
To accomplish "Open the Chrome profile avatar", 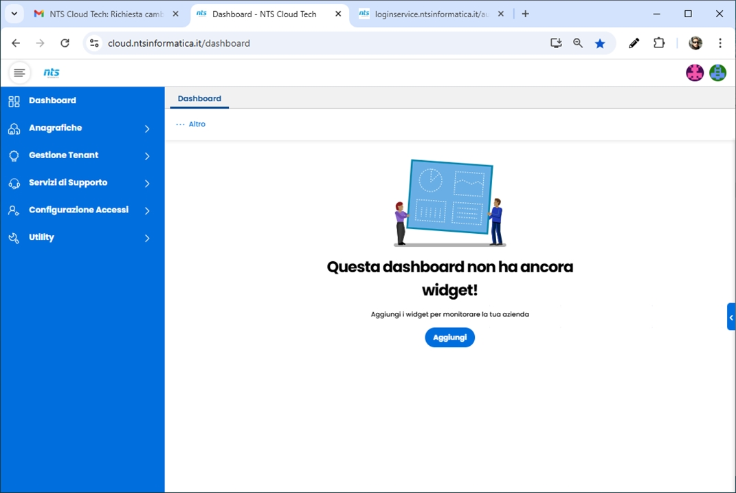I will pos(695,43).
